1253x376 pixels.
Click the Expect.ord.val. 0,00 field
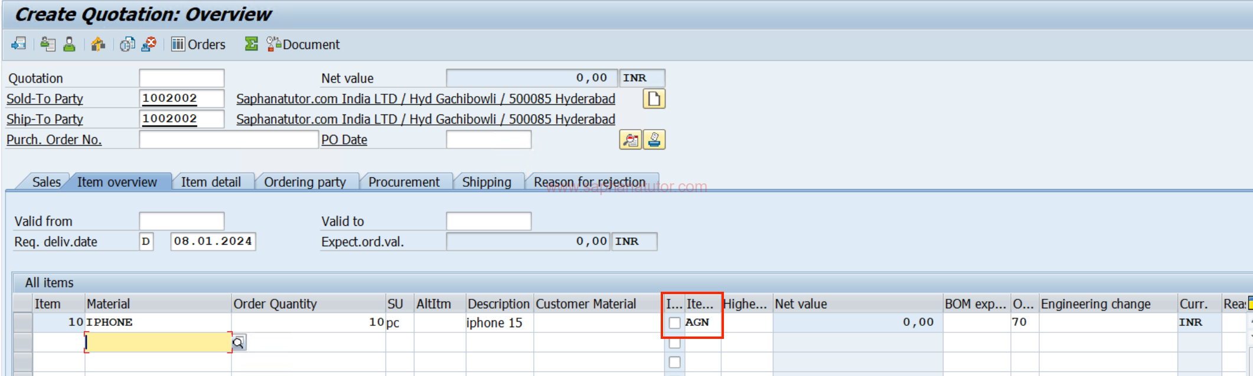point(528,242)
